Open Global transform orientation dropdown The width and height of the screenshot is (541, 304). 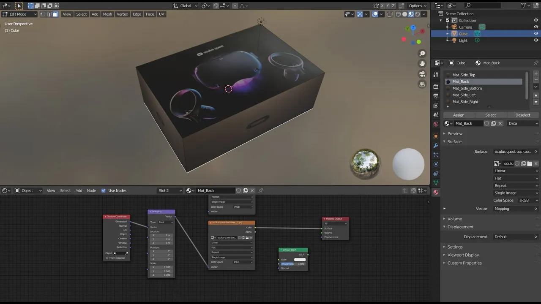point(185,6)
